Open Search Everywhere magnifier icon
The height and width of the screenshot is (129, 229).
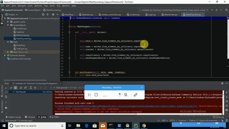(x=226, y=10)
